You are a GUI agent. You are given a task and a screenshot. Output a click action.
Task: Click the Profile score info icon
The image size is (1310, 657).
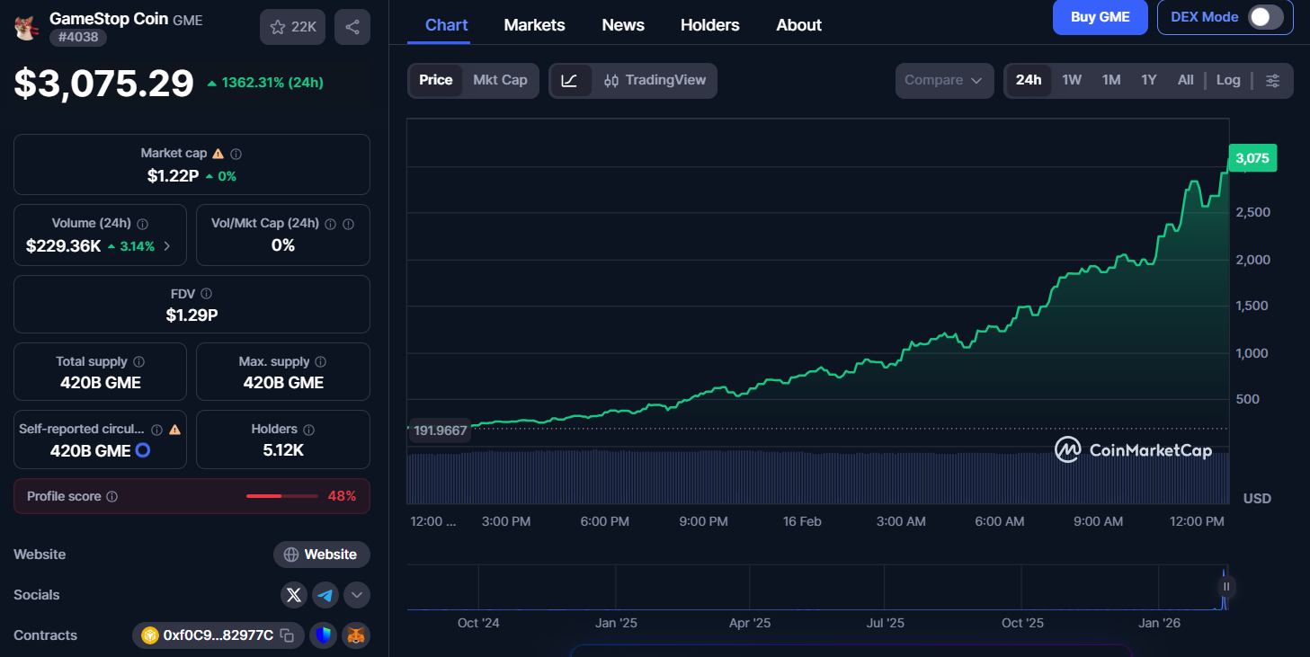click(111, 496)
